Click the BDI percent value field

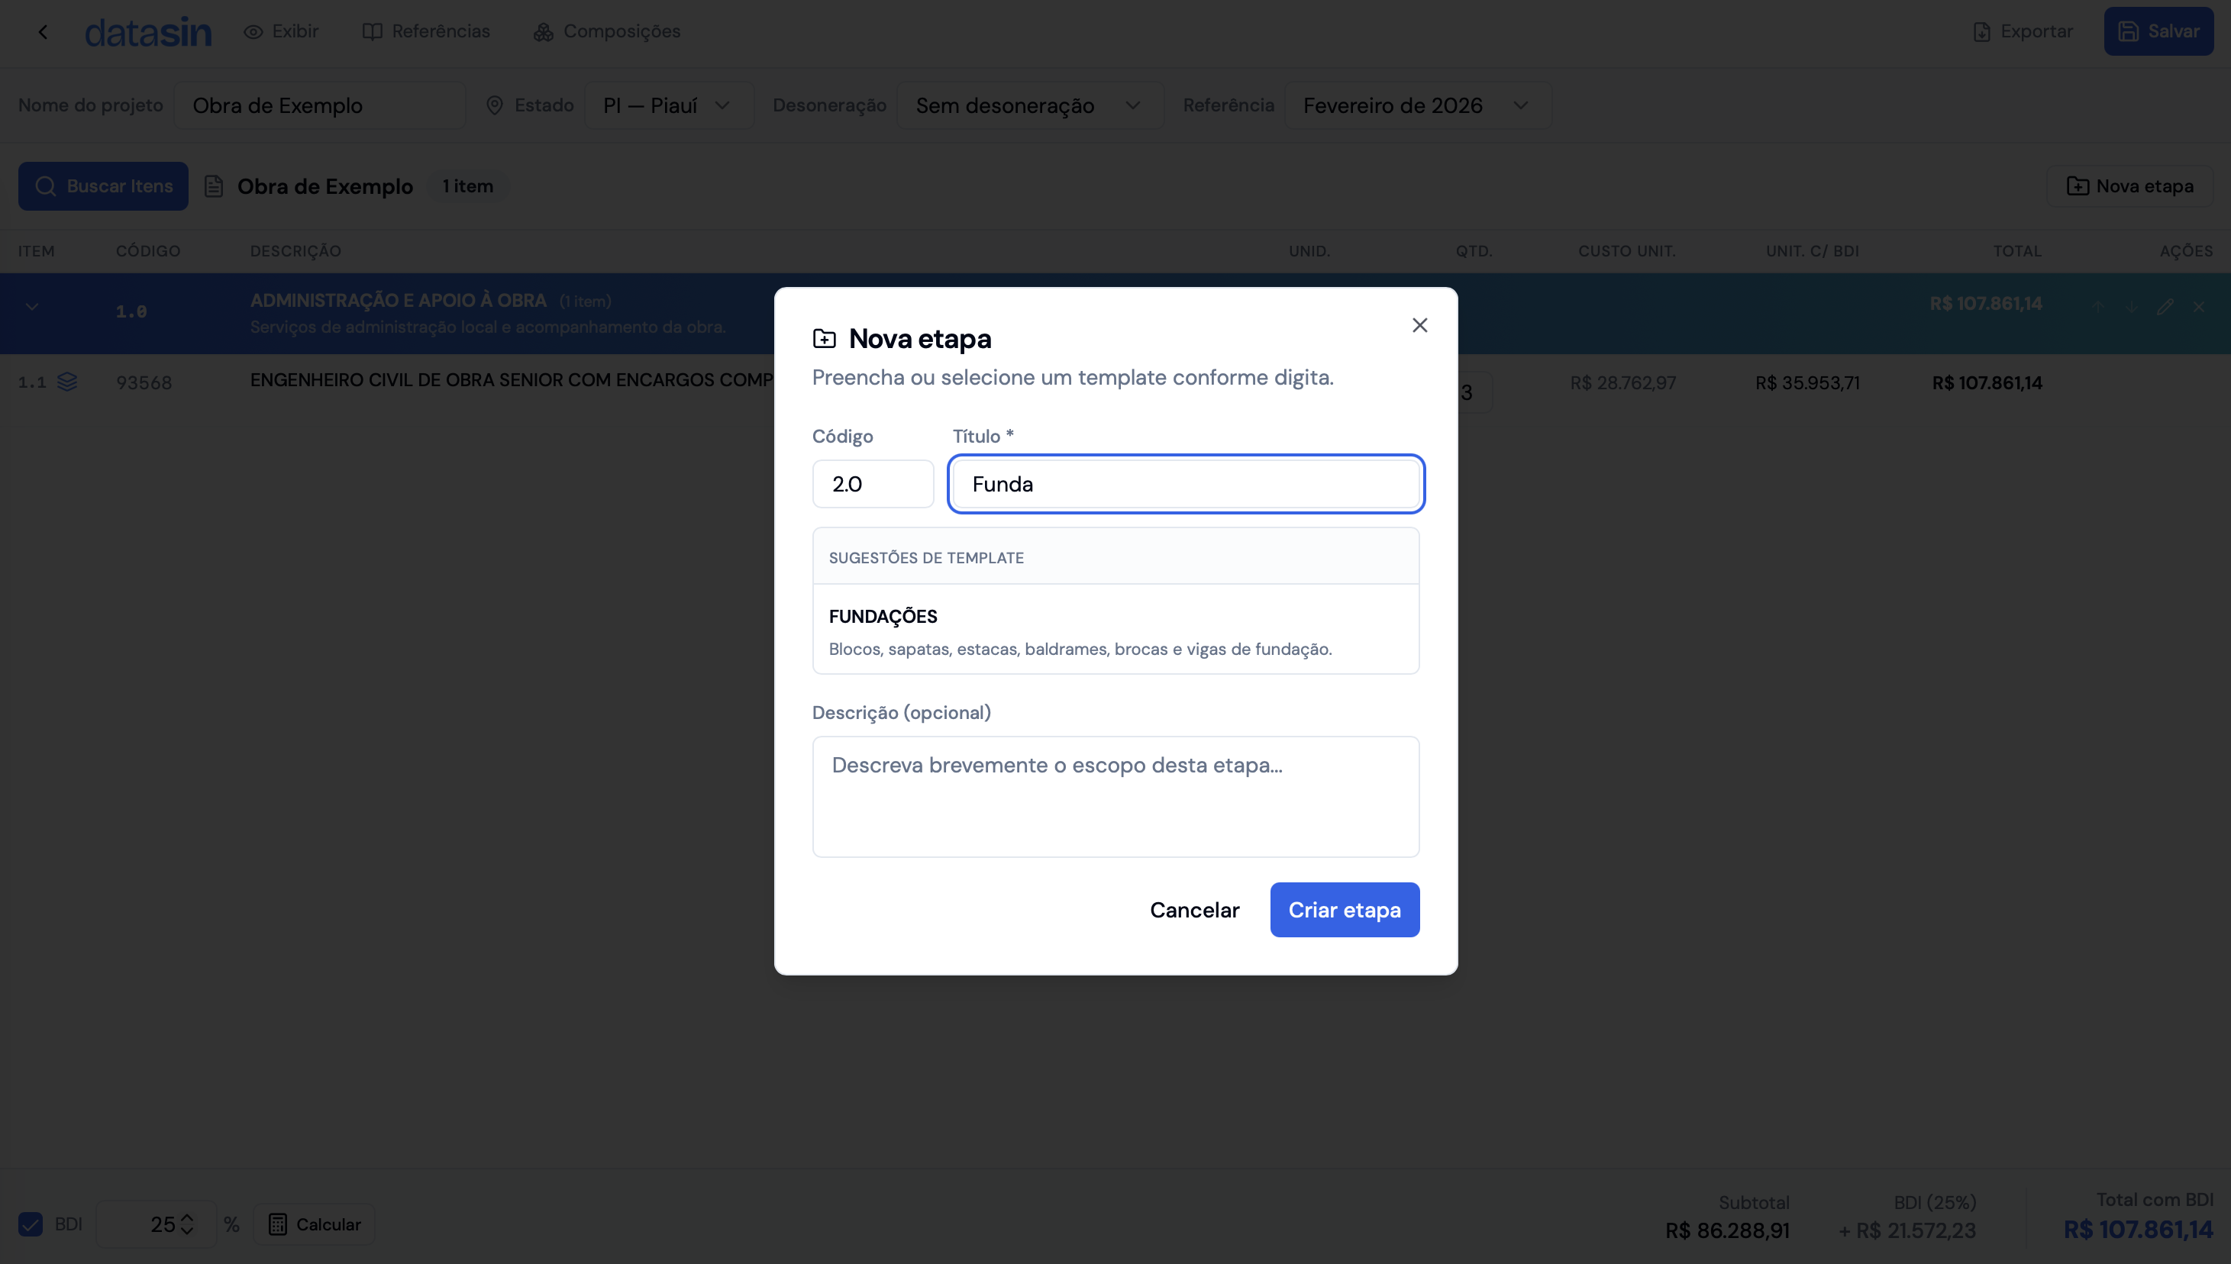pos(157,1224)
